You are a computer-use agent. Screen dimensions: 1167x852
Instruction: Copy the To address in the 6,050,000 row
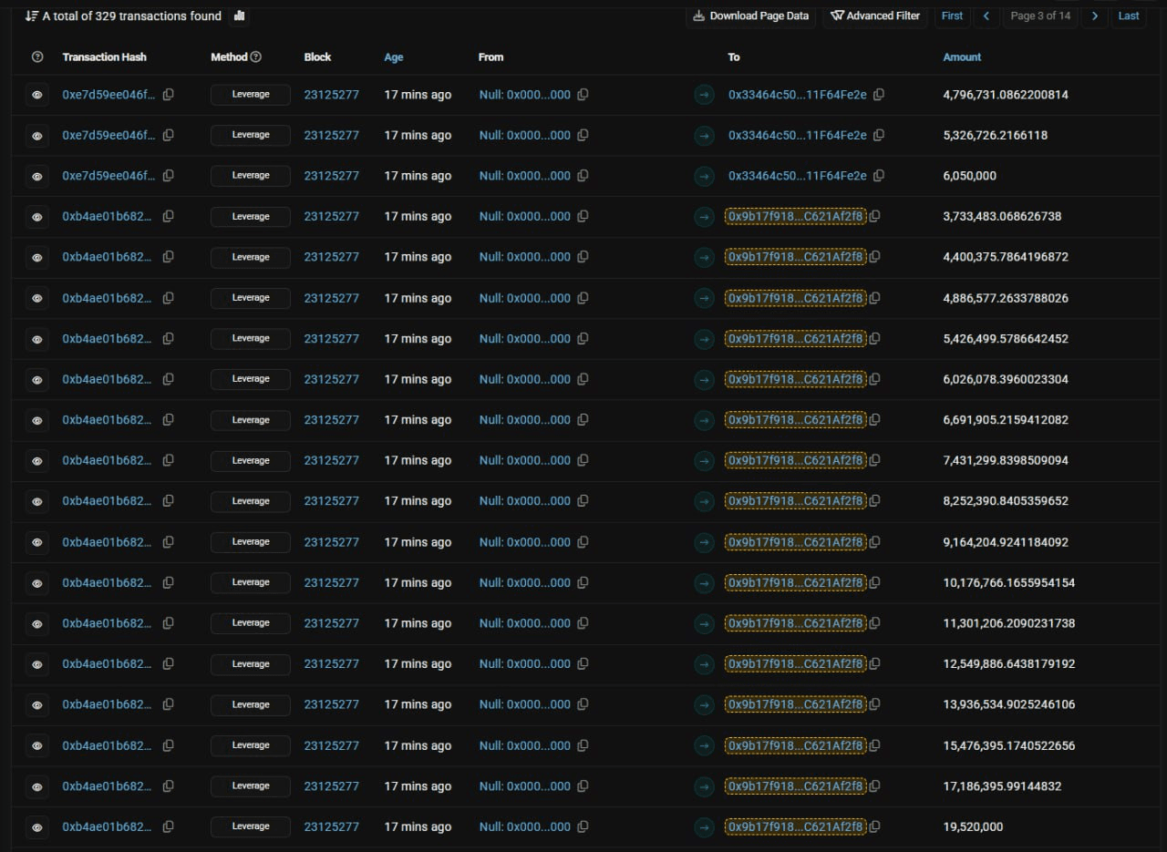tap(879, 176)
